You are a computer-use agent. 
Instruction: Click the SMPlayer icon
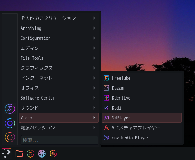point(106,118)
